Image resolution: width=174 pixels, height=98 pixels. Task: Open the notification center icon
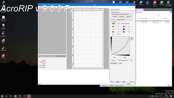pos(171,96)
